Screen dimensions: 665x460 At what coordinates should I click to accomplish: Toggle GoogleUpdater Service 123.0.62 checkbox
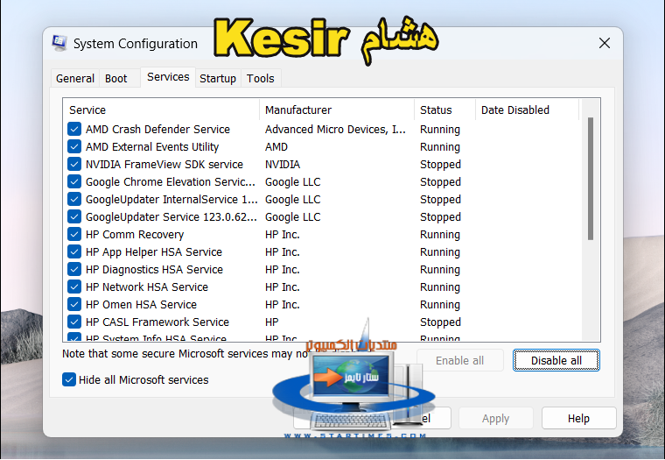tap(74, 216)
